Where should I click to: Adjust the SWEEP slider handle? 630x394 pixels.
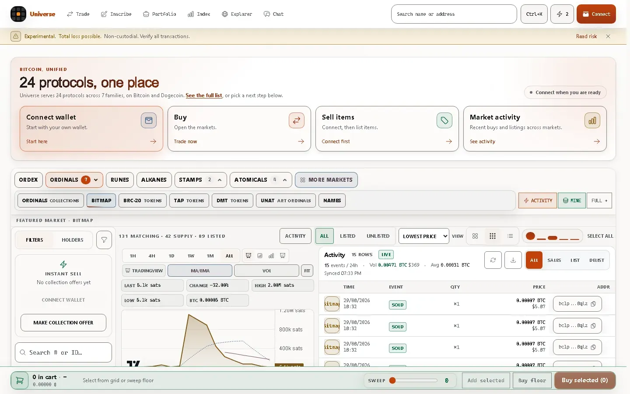[392, 380]
